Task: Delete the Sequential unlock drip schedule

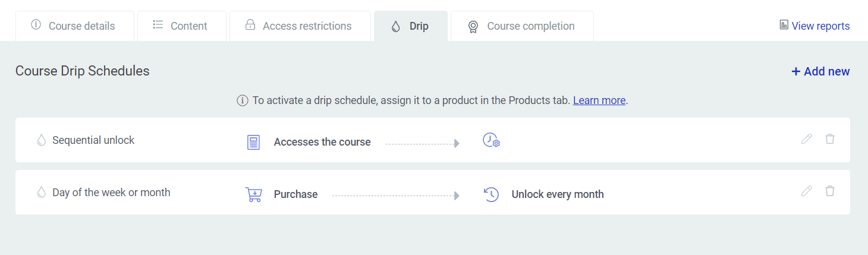Action: (830, 139)
